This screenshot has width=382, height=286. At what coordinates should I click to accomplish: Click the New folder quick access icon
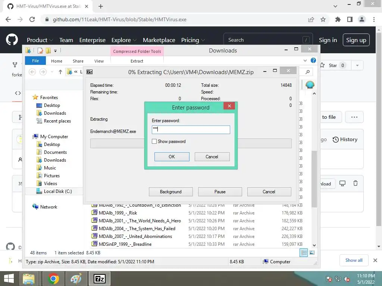tap(48, 51)
